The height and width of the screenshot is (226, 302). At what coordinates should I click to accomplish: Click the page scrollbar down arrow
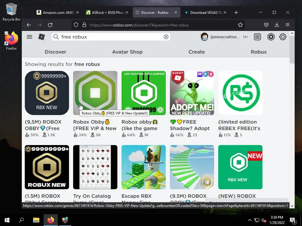(292, 206)
